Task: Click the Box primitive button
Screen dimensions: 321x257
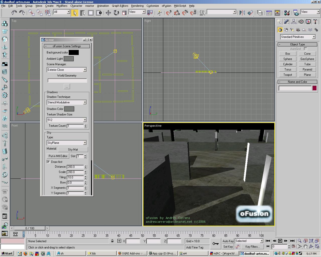Action: point(288,54)
